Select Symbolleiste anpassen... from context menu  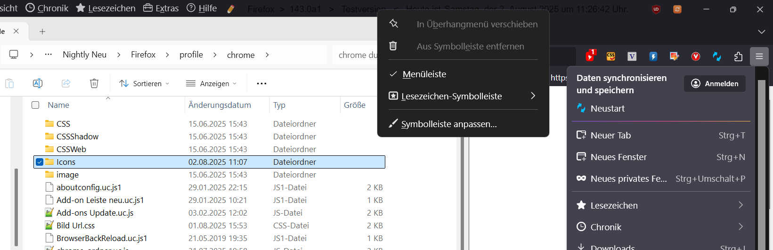[448, 124]
